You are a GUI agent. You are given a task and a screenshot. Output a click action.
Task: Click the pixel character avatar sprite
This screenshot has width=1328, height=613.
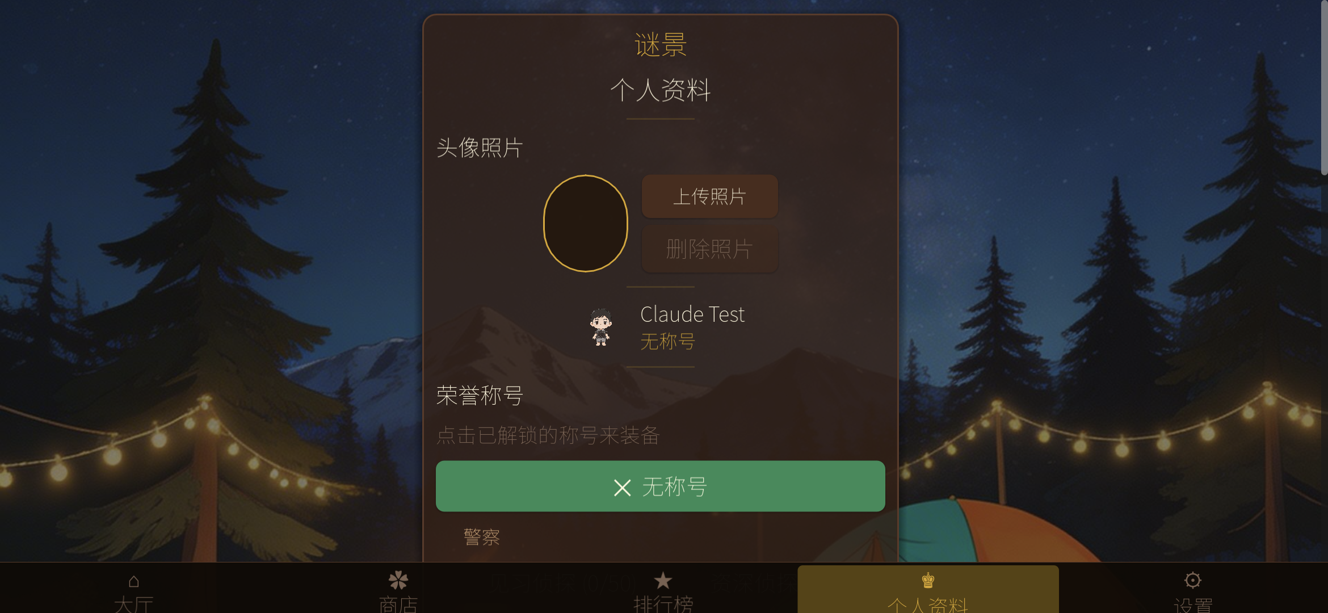tap(600, 327)
